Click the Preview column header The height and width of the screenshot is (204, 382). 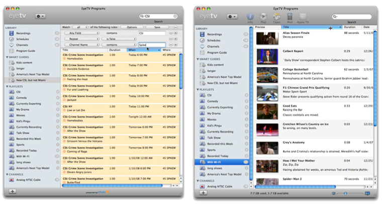pyautogui.click(x=267, y=27)
